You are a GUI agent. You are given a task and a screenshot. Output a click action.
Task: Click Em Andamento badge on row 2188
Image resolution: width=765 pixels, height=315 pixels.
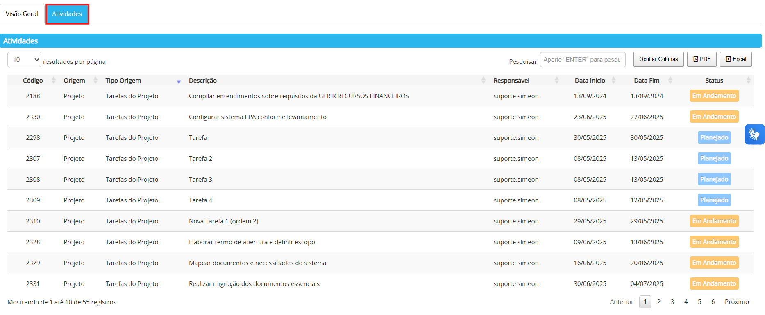714,96
